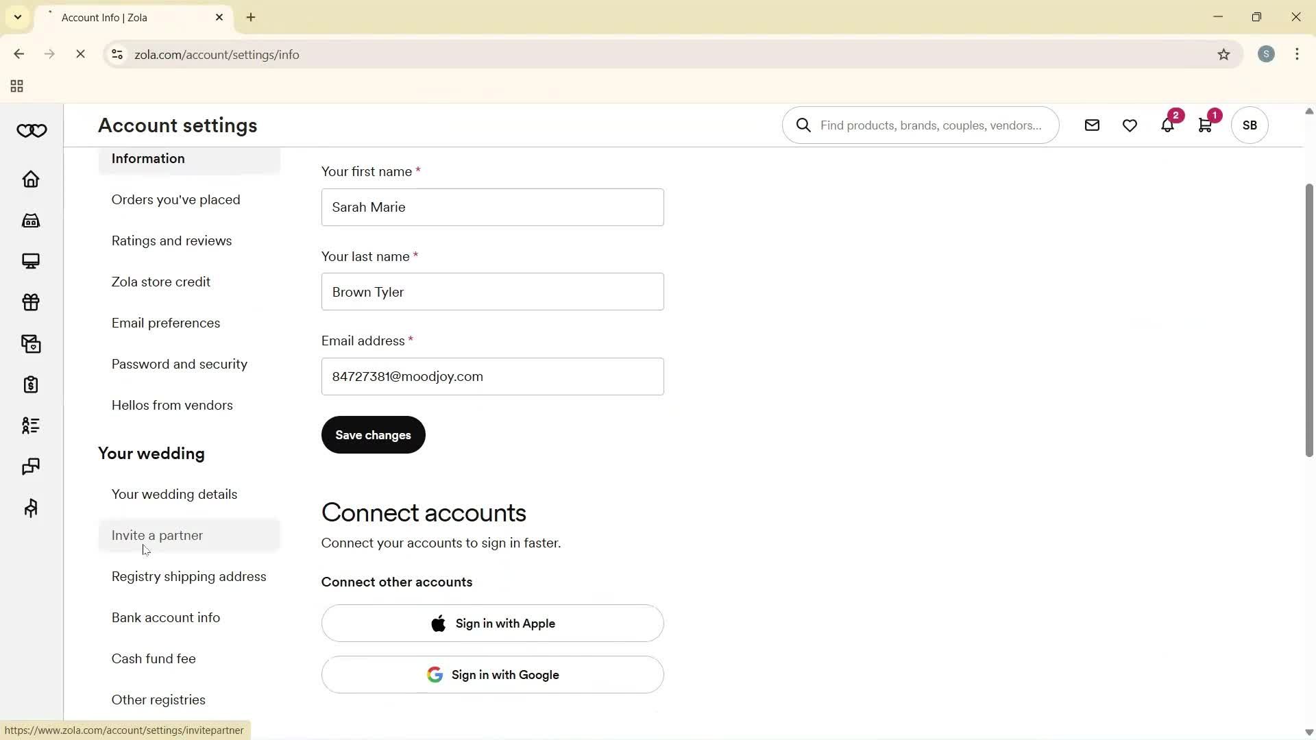Open the wedding website monitor icon

31,261
